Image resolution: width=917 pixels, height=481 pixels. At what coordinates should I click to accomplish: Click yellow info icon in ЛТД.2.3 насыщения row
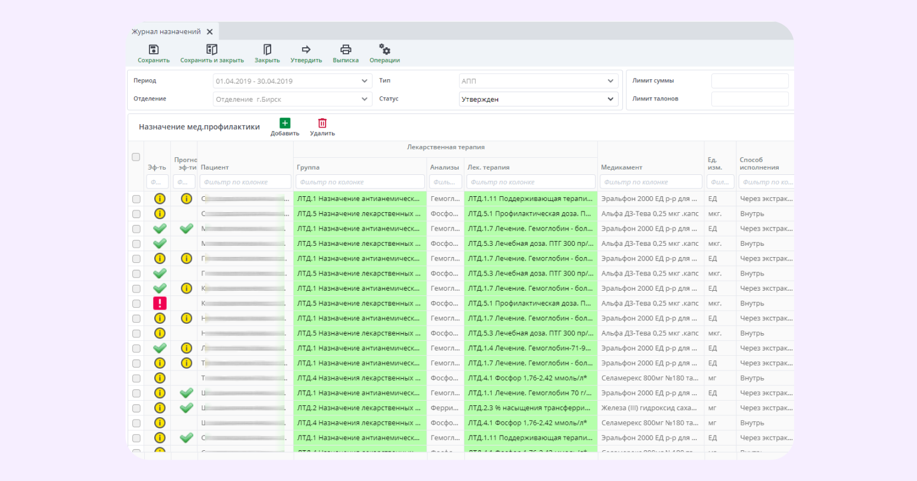pyautogui.click(x=160, y=408)
